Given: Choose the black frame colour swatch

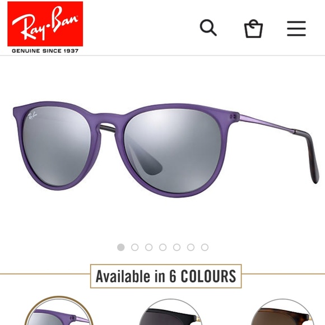Looking at the screenshot, I should coord(170,312).
